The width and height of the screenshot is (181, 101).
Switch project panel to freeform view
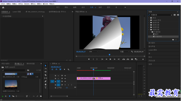(x=13, y=96)
